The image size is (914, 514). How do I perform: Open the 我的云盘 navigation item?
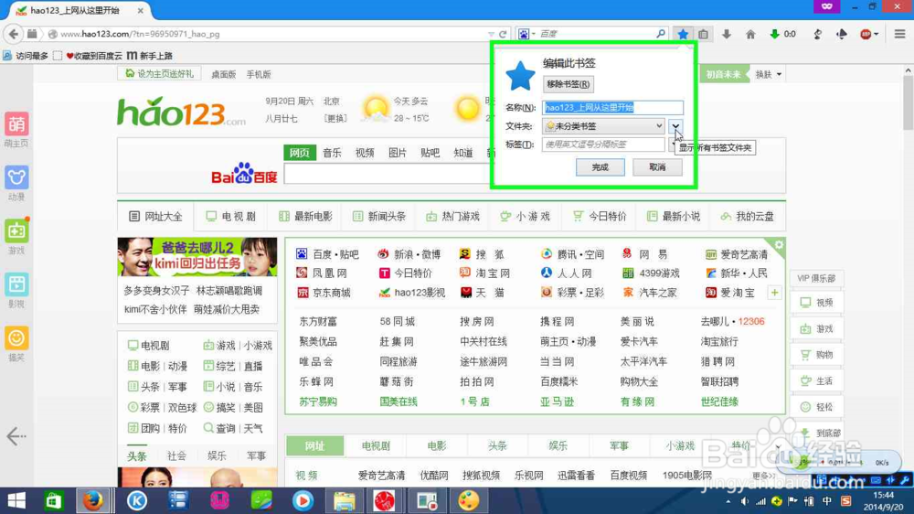pyautogui.click(x=748, y=217)
